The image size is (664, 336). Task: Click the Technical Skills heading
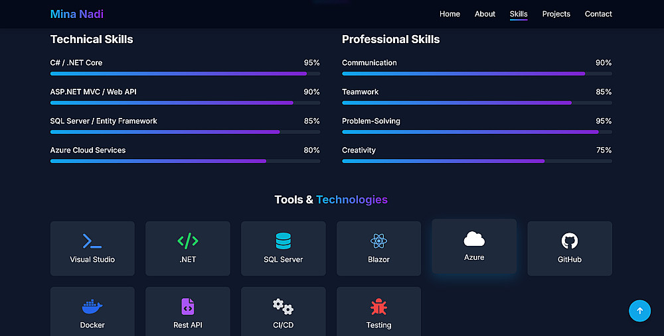tap(92, 39)
